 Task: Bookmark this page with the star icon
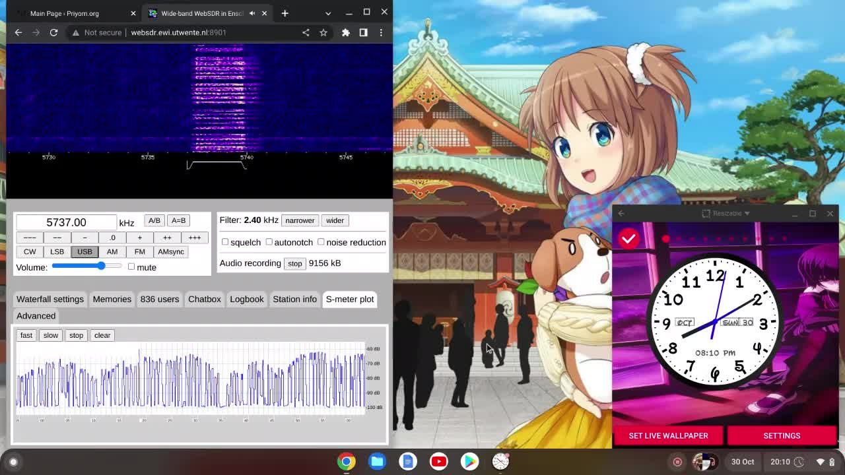[323, 32]
